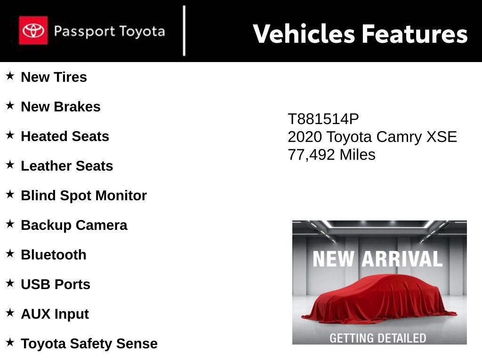Click the Blind Spot Monitor feature text

[x=84, y=196]
